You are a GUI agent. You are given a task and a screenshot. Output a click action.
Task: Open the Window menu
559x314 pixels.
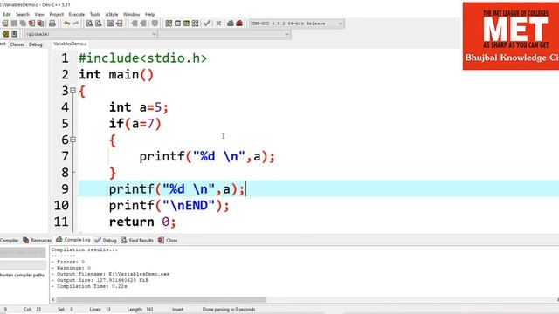[x=131, y=14]
